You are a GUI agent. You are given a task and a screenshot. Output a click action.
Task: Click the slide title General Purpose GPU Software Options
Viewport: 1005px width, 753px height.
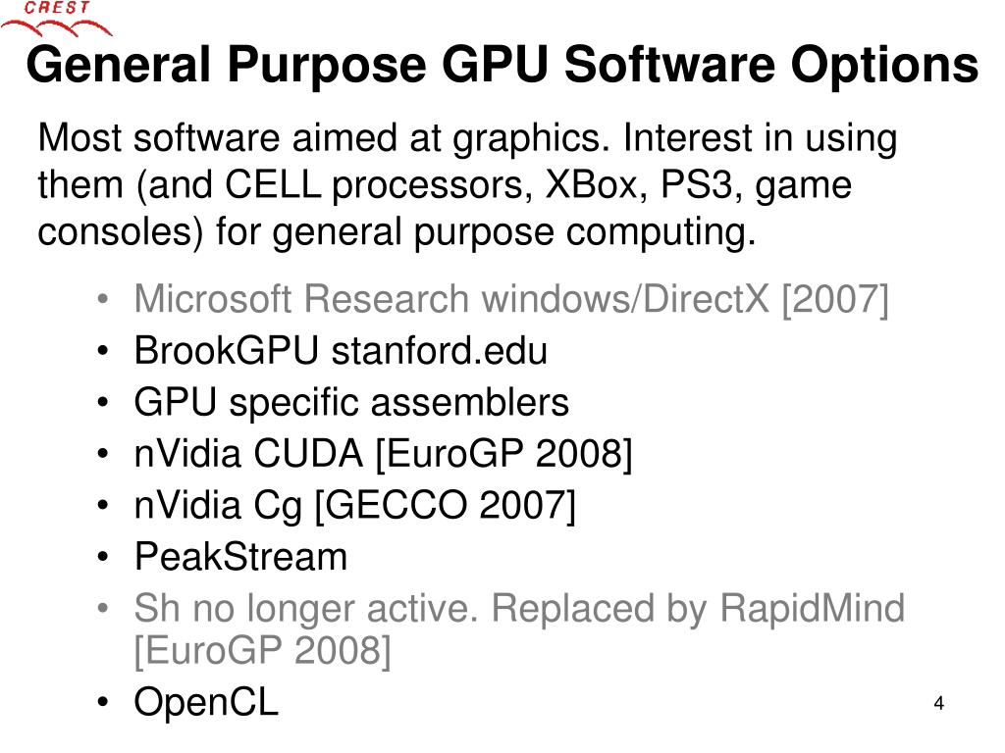[x=502, y=66]
